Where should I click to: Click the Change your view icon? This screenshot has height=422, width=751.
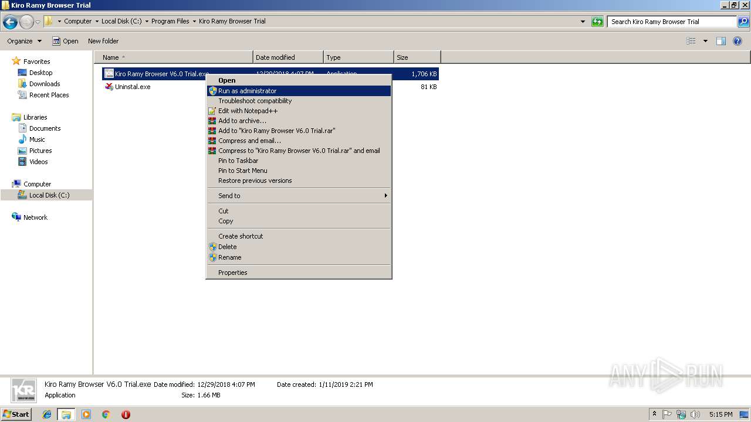click(691, 41)
